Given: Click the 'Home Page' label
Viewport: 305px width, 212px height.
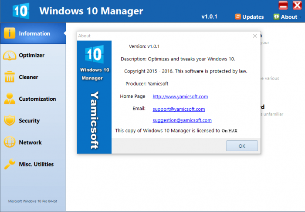Looking at the screenshot, I should (132, 96).
